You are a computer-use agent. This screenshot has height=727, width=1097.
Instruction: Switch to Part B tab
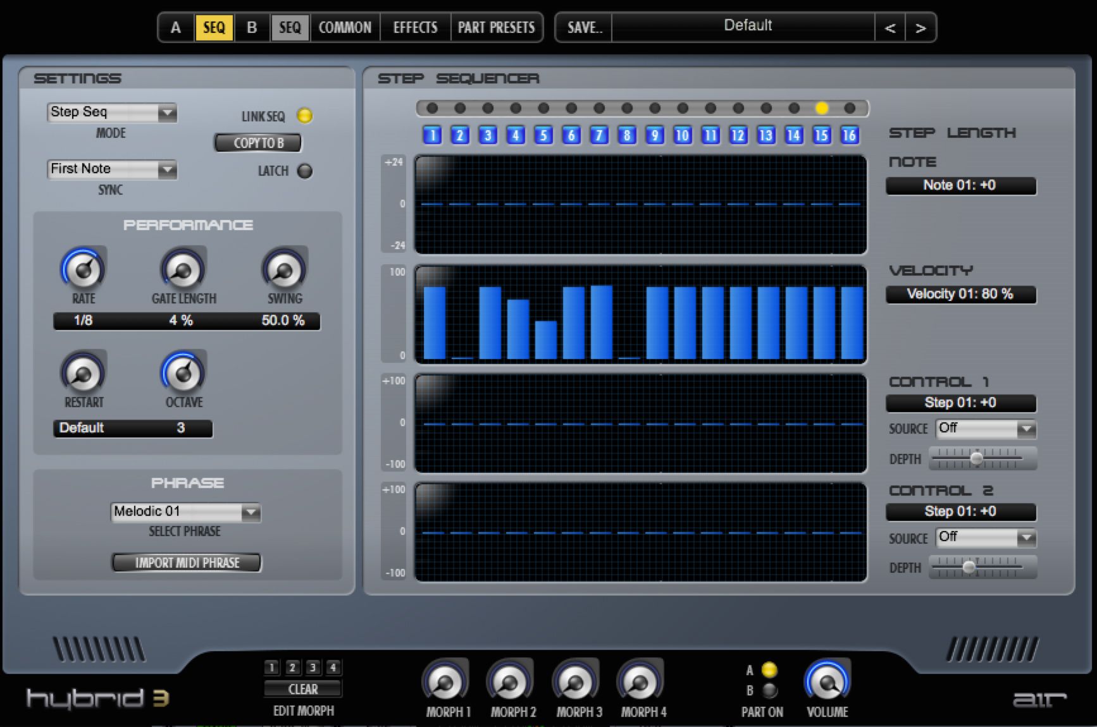tap(252, 28)
